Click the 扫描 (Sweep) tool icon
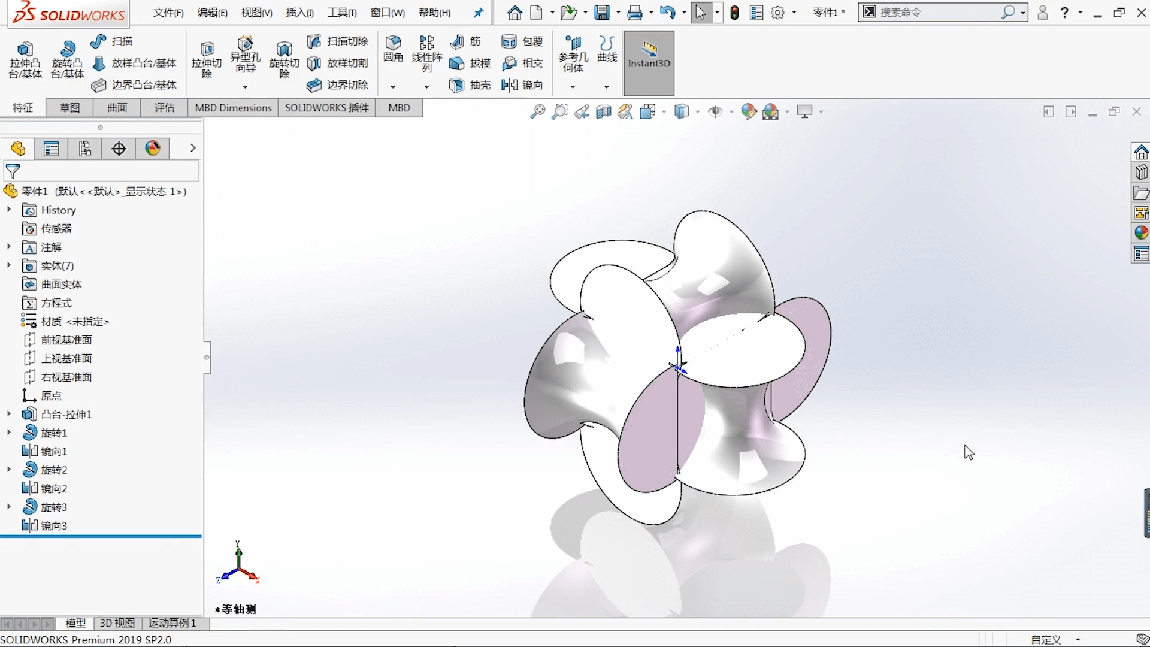Screen dimensions: 1150x647 (x=99, y=40)
